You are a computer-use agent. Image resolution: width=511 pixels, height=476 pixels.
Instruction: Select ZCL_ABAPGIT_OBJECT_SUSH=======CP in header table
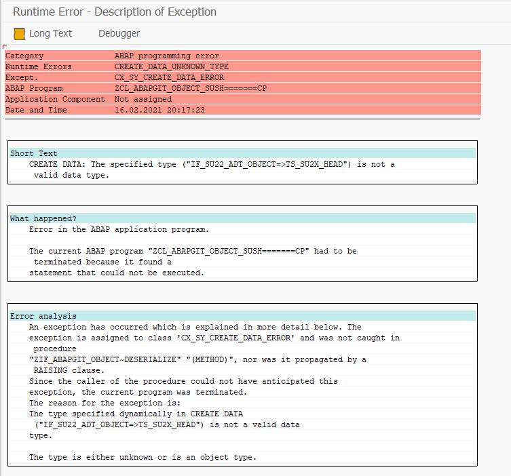191,88
